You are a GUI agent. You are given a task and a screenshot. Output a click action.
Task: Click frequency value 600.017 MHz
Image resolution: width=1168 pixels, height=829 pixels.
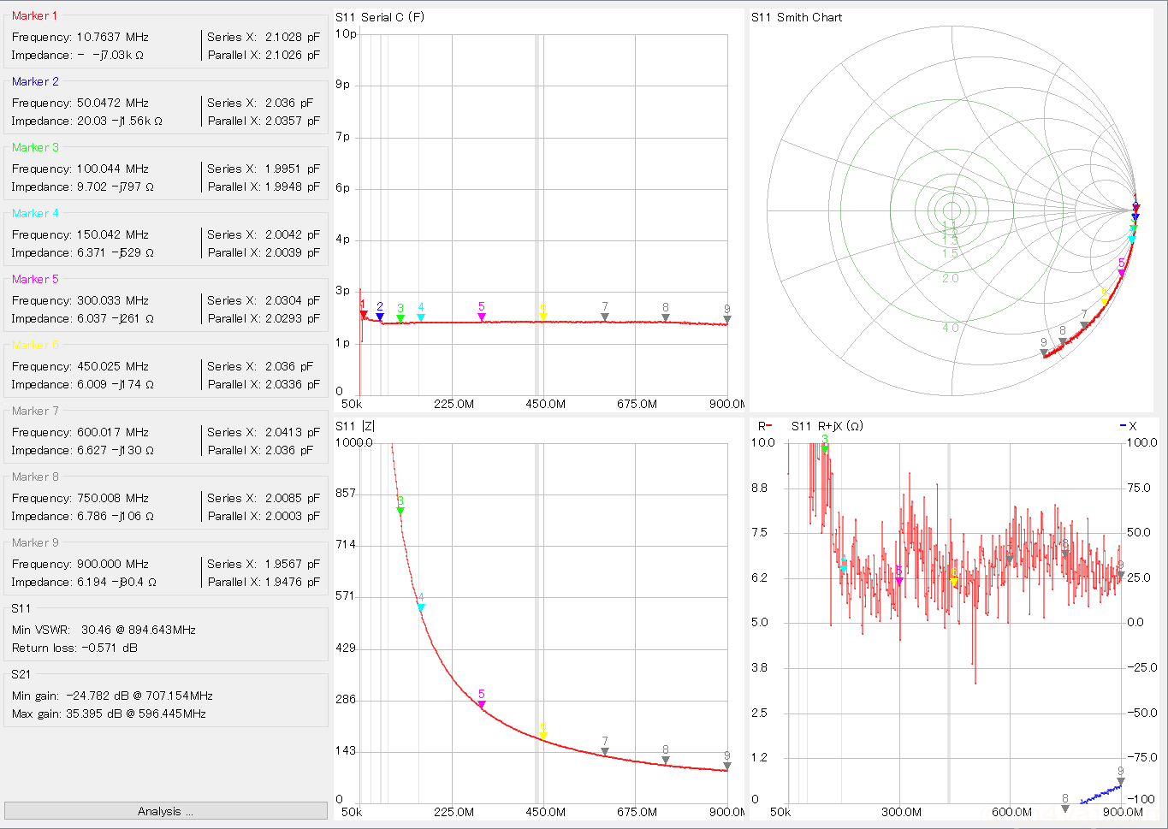(x=112, y=432)
